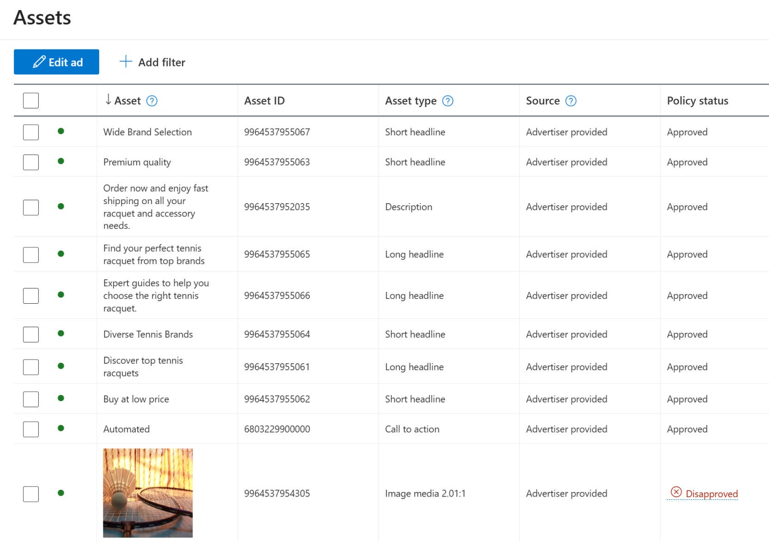Select the Buy at low price checkbox
This screenshot has width=769, height=552.
click(30, 399)
